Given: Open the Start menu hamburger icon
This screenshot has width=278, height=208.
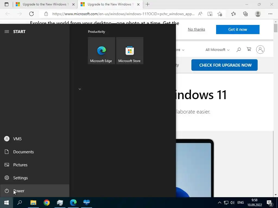Looking at the screenshot, I should [x=7, y=32].
